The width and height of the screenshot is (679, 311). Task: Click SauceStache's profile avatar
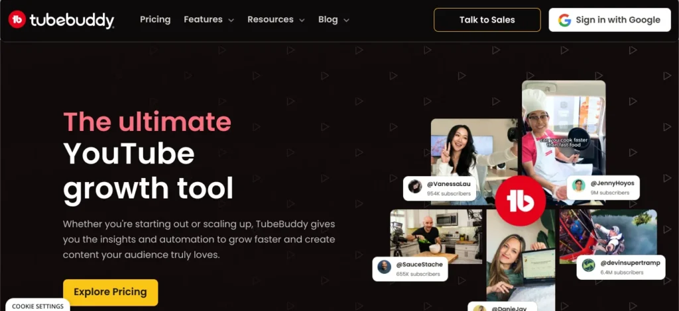point(384,267)
